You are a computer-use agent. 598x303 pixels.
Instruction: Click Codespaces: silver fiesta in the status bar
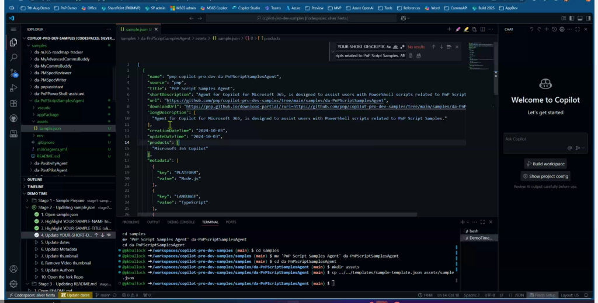point(32,295)
